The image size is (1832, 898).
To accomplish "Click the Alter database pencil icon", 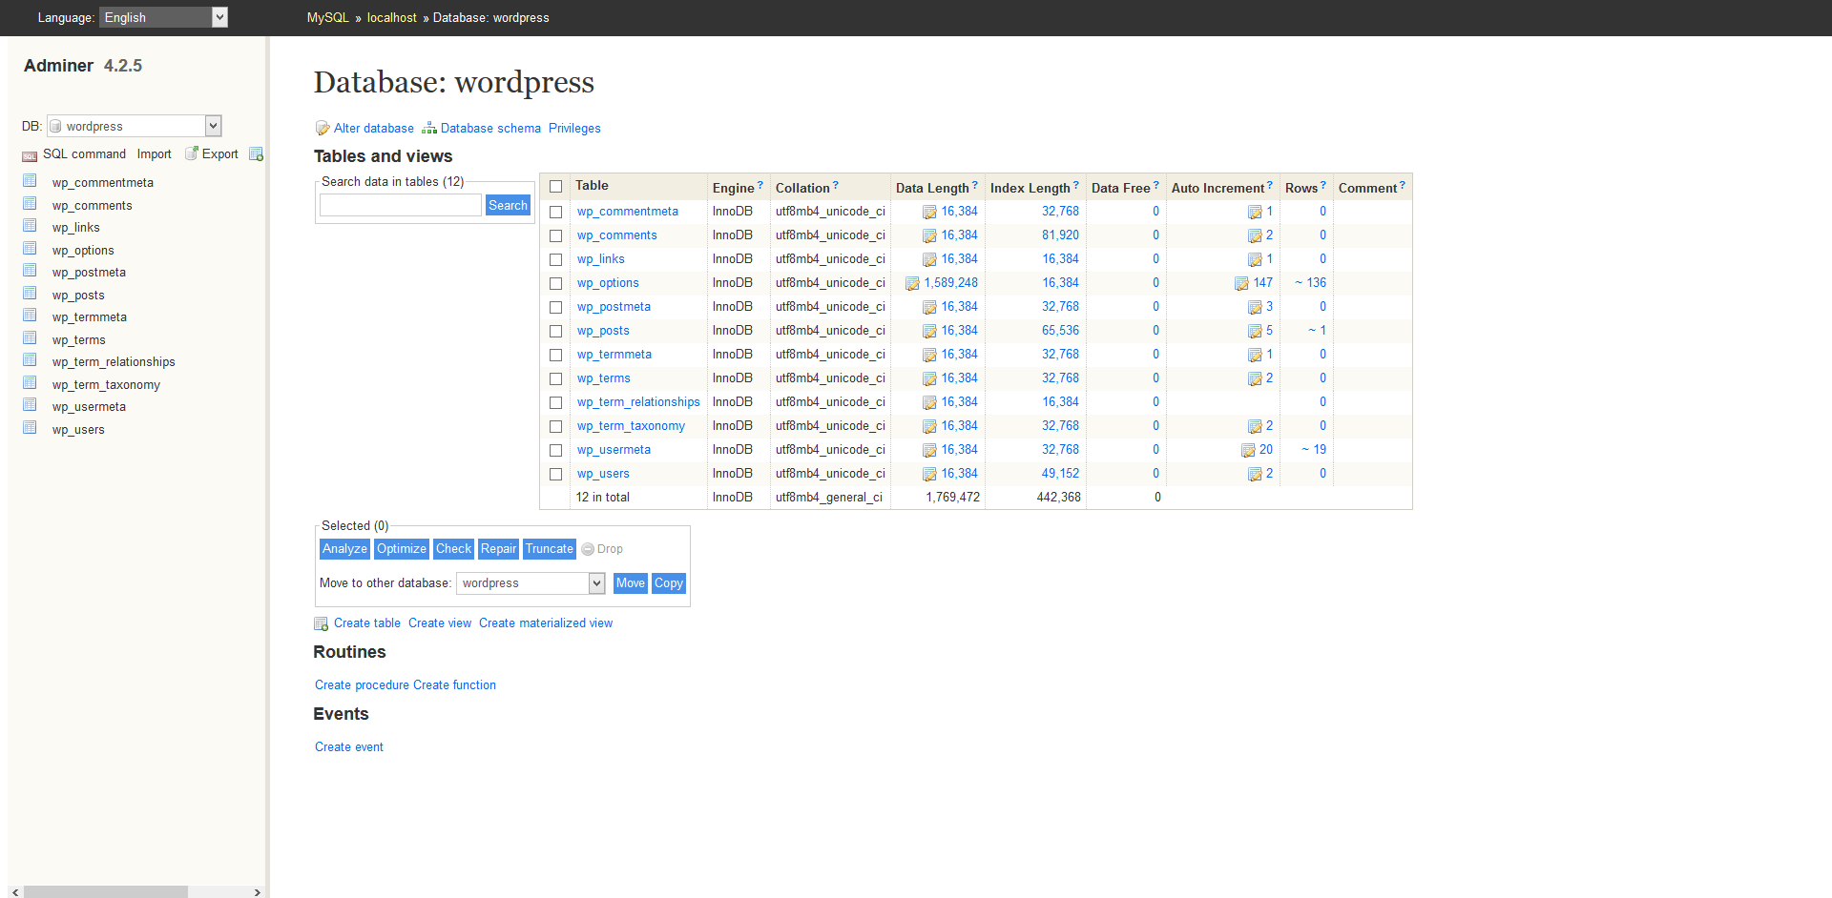I will pyautogui.click(x=323, y=128).
